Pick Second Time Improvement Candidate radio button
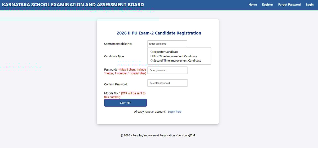 (152, 60)
